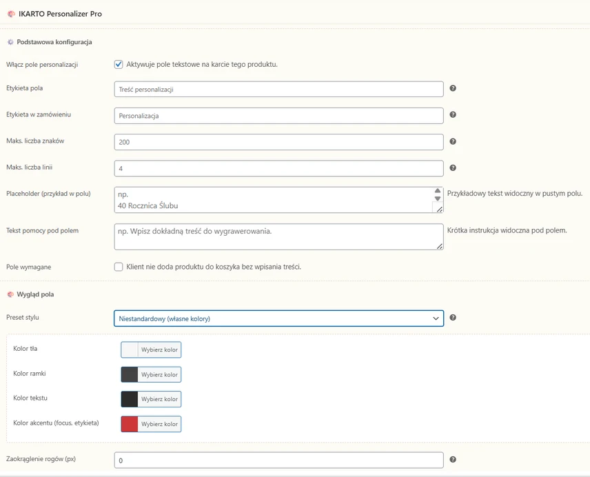590x477 pixels.
Task: Open the Preset stylu dropdown
Action: 278,318
